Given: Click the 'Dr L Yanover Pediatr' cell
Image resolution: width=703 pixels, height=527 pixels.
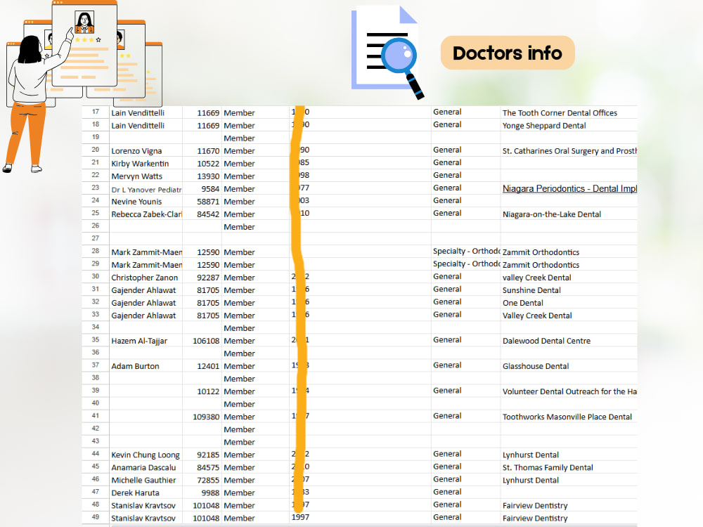Looking at the screenshot, I should [x=146, y=190].
